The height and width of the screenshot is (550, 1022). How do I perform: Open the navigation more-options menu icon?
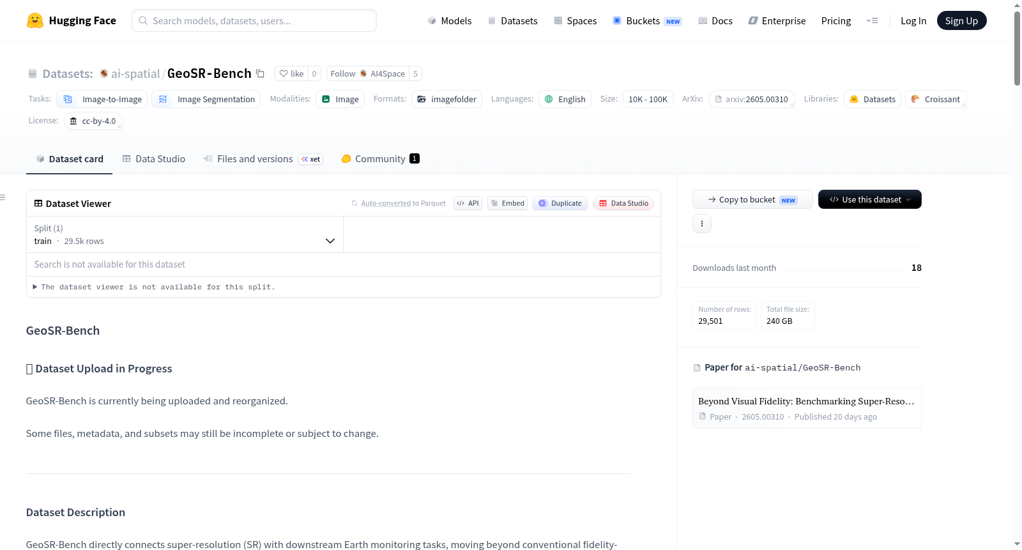pos(872,20)
